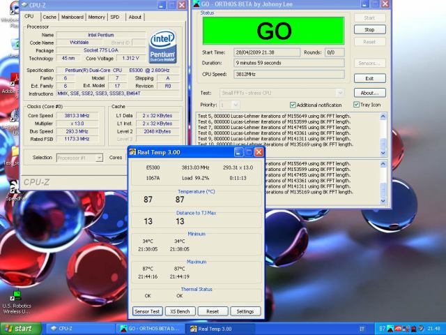This screenshot has height=335, width=446.
Task: Switch to the About tab in CPU-Z
Action: pyautogui.click(x=134, y=17)
